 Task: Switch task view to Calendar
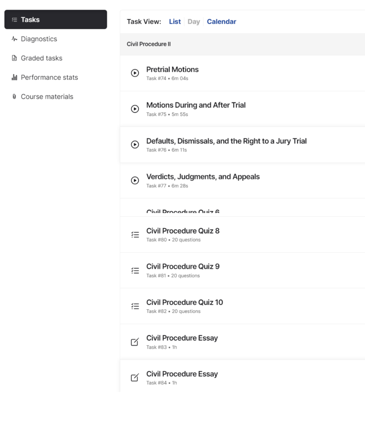coord(222,22)
